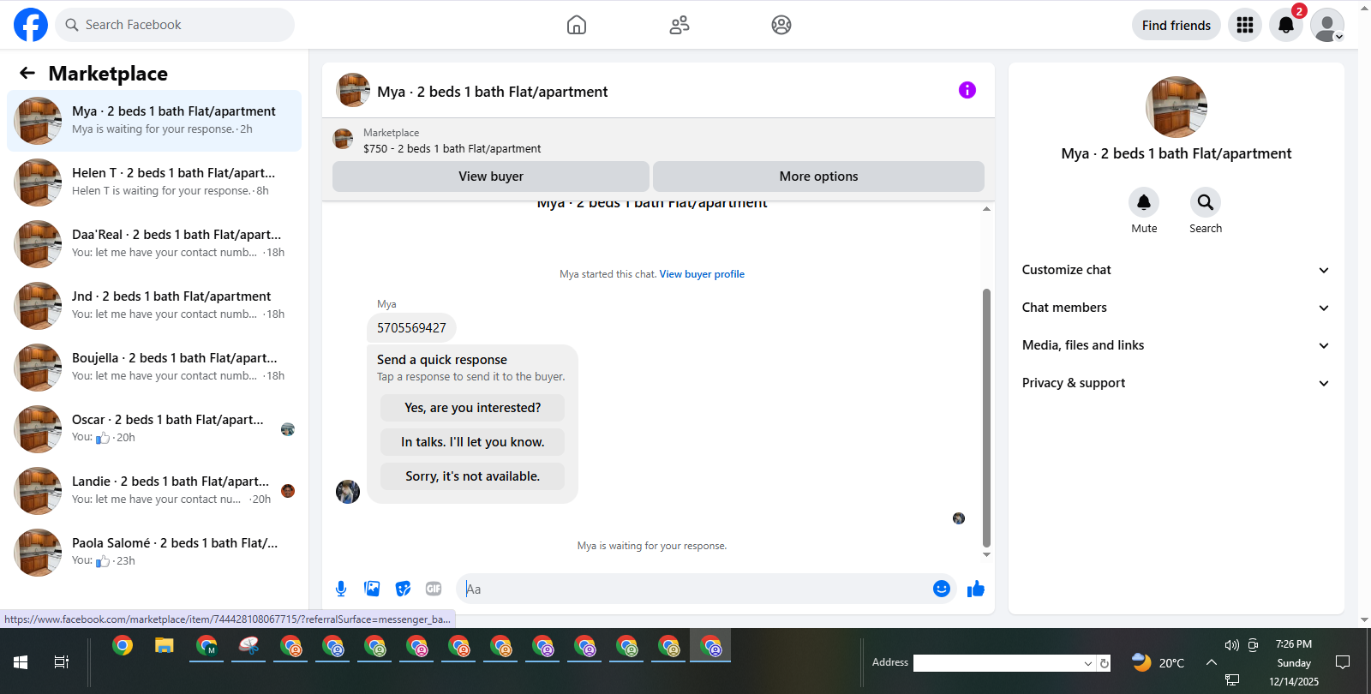Open the Jnd conversation

[x=154, y=306]
